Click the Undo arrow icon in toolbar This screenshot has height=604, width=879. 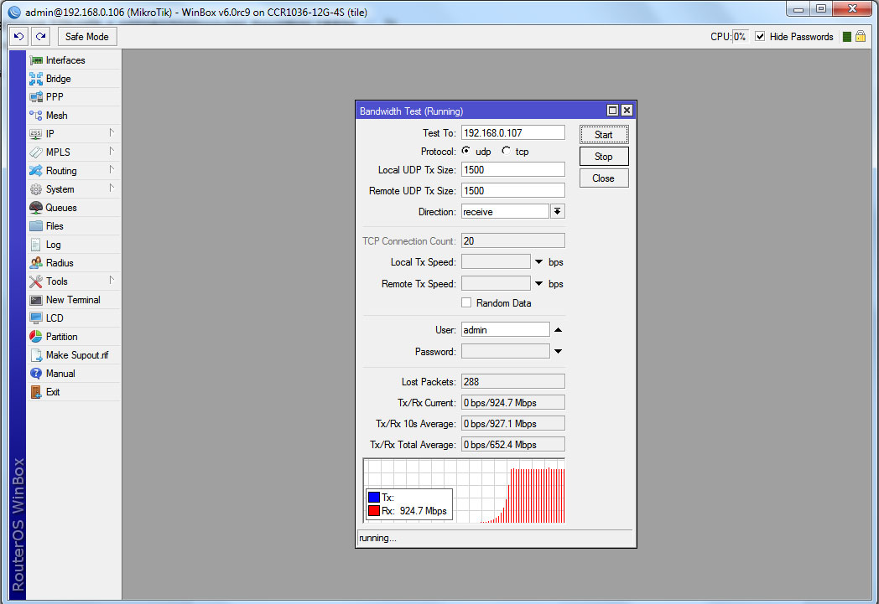(x=19, y=37)
